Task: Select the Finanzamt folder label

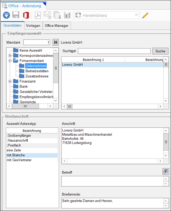Action: coord(27,81)
